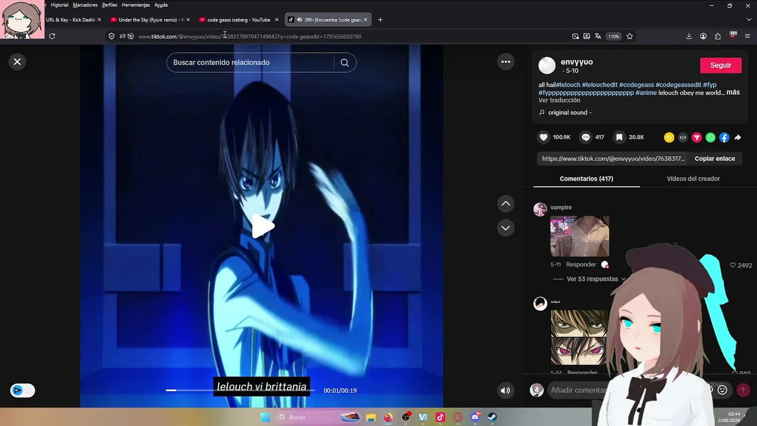This screenshot has width=757, height=426.
Task: Reset the 110% zoom level indicator
Action: [x=614, y=36]
